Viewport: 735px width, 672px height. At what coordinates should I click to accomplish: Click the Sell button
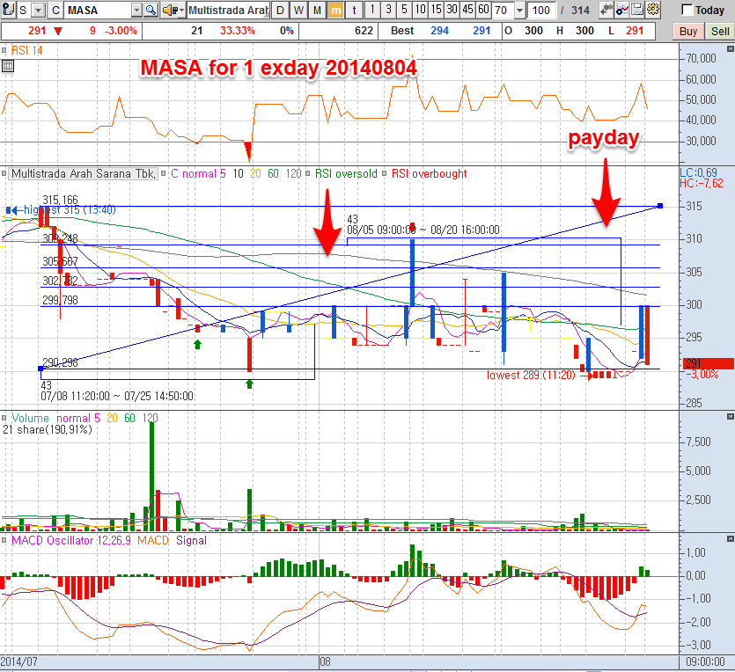[719, 31]
